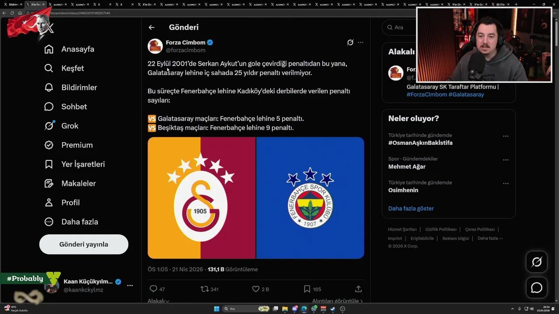The image size is (559, 314).
Task: Open more options for #OsmanAşkınBakİstifa trend
Action: click(506, 136)
